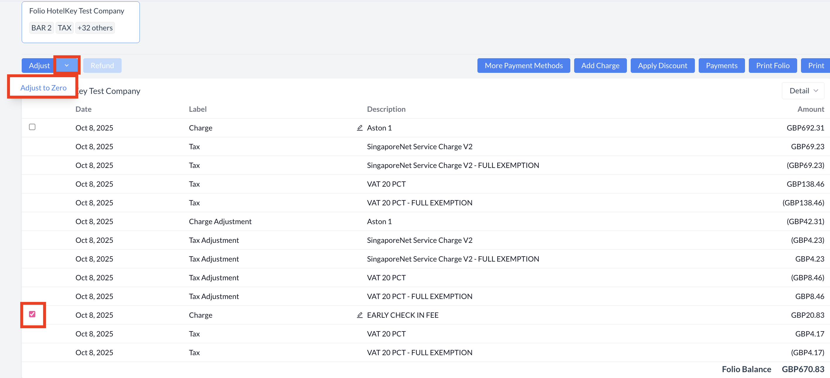Click Print Folio button

click(772, 66)
